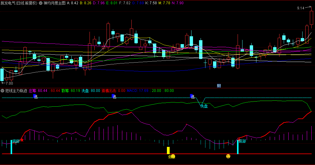Image resolution: width=315 pixels, height=165 pixels.
Task: Click the middle 逃 signal marker
Action: pos(114,97)
